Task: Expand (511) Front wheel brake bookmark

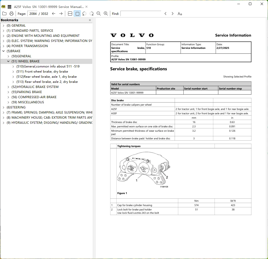Action: (13, 72)
